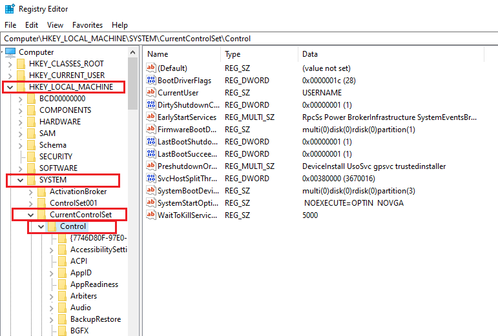Click the Computer icon in tree
Image resolution: width=498 pixels, height=336 pixels.
coord(10,52)
